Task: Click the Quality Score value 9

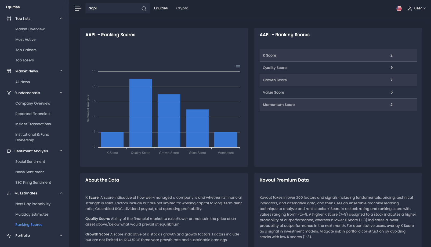Action: point(392,68)
